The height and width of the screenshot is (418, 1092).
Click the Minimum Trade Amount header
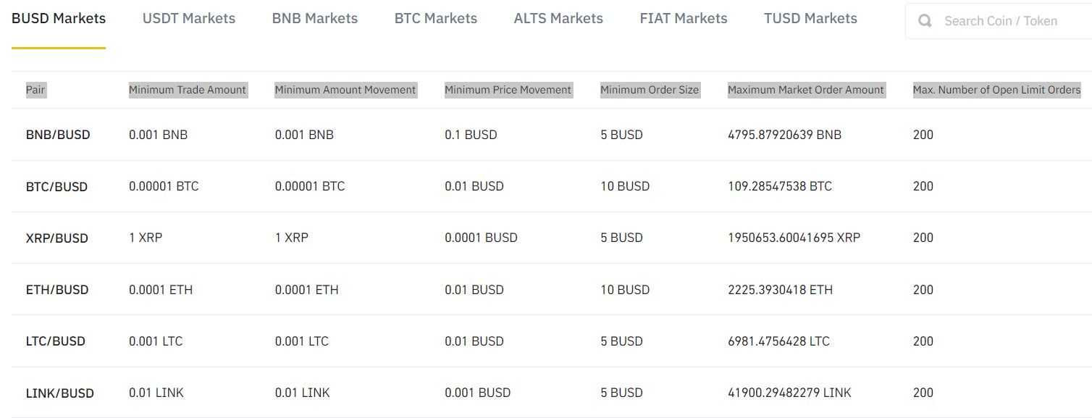tap(187, 90)
